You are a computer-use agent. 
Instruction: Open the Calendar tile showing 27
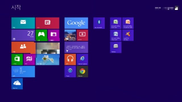23,35
